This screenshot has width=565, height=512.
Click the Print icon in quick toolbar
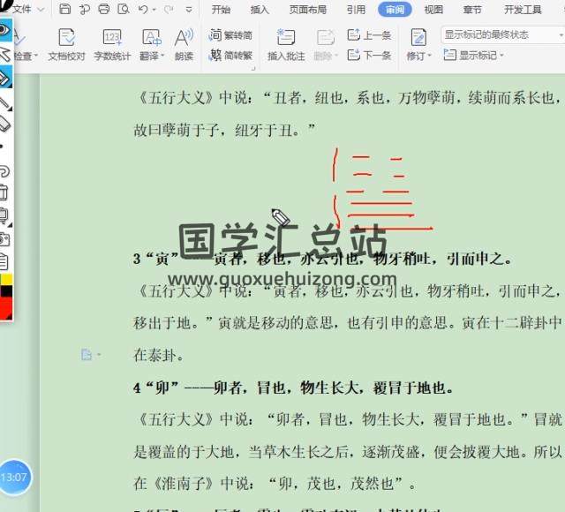click(x=104, y=10)
